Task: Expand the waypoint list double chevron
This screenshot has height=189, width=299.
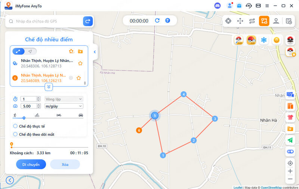Action: (49, 87)
